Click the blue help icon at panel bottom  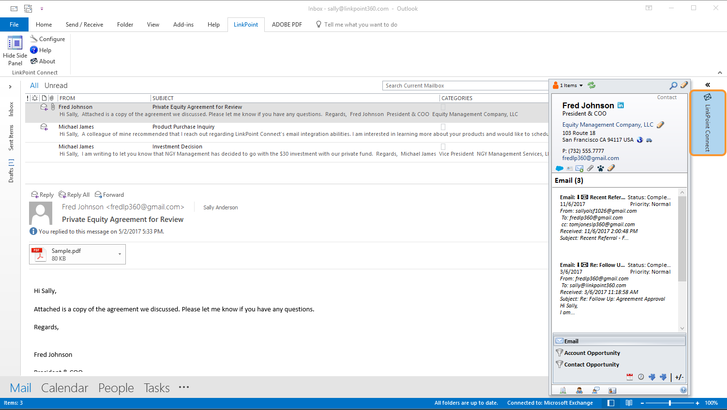683,390
